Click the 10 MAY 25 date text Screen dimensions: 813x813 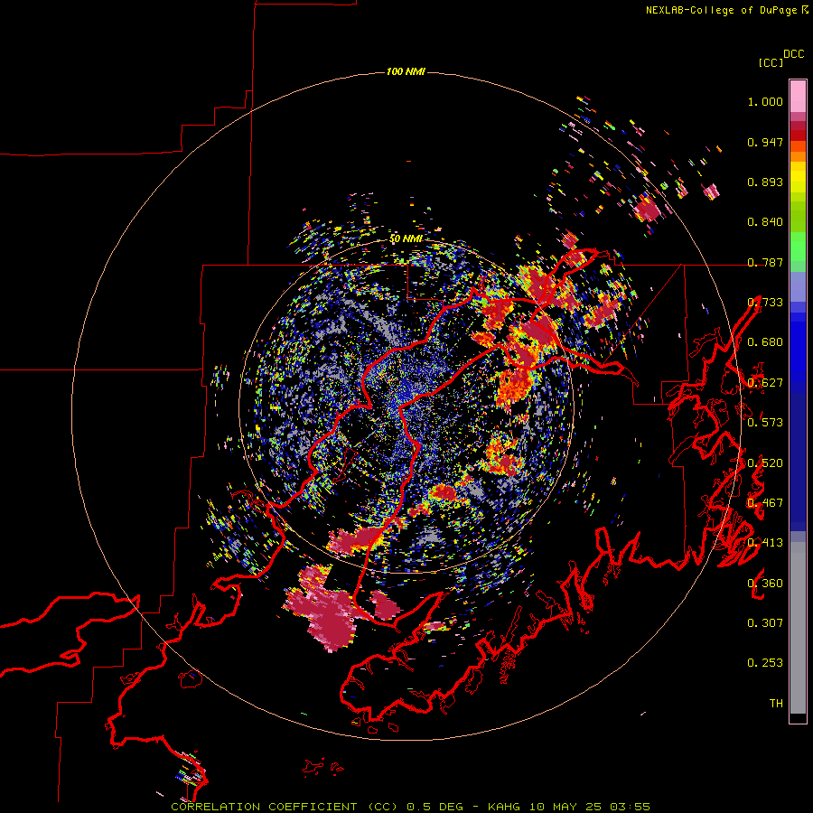(x=566, y=807)
